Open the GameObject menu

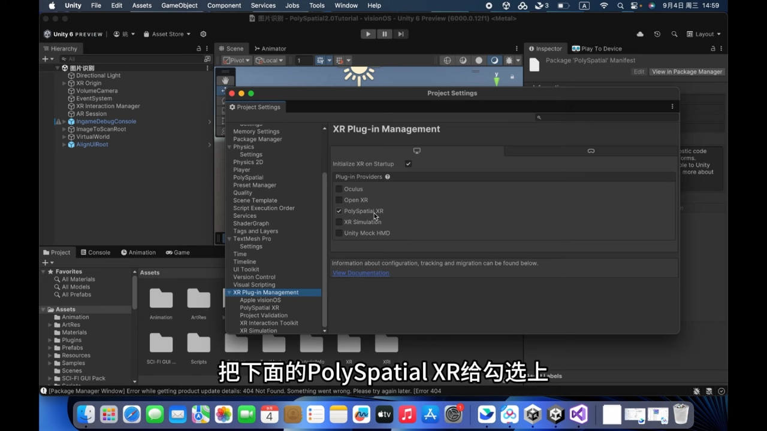point(179,5)
